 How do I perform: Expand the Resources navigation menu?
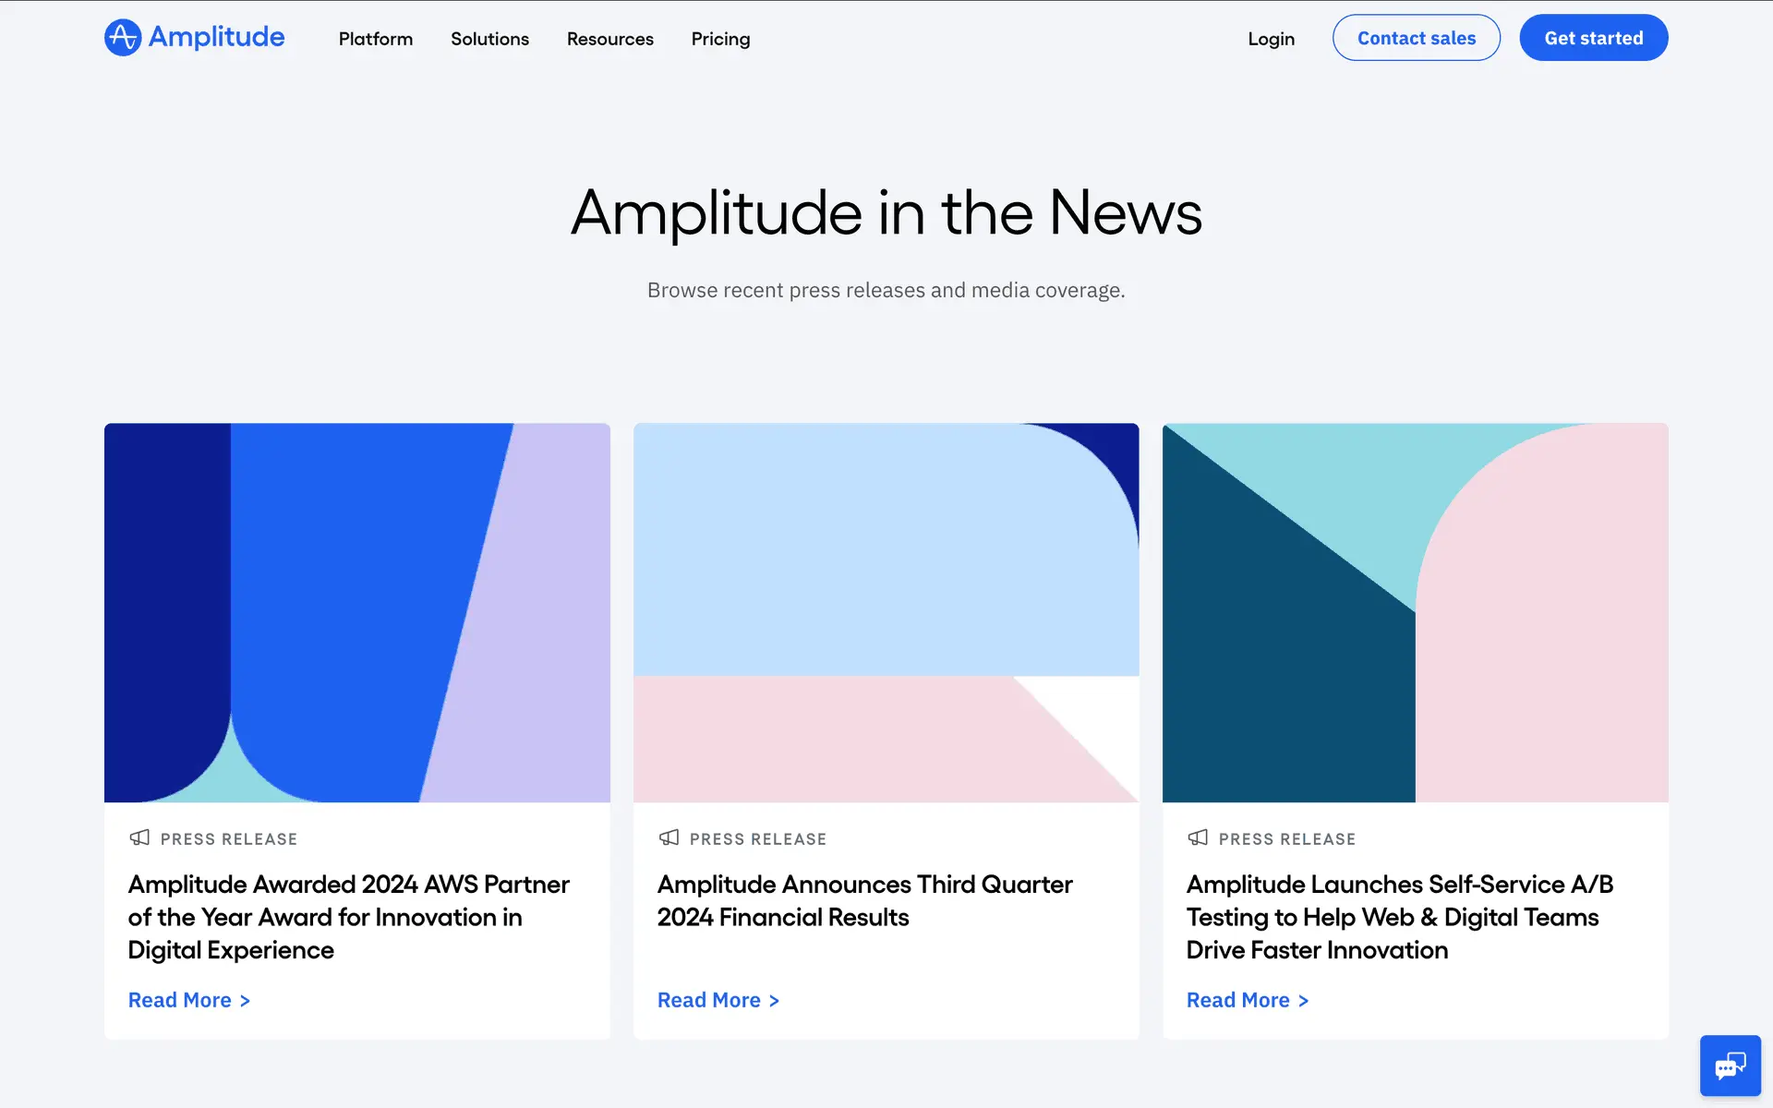(x=609, y=39)
